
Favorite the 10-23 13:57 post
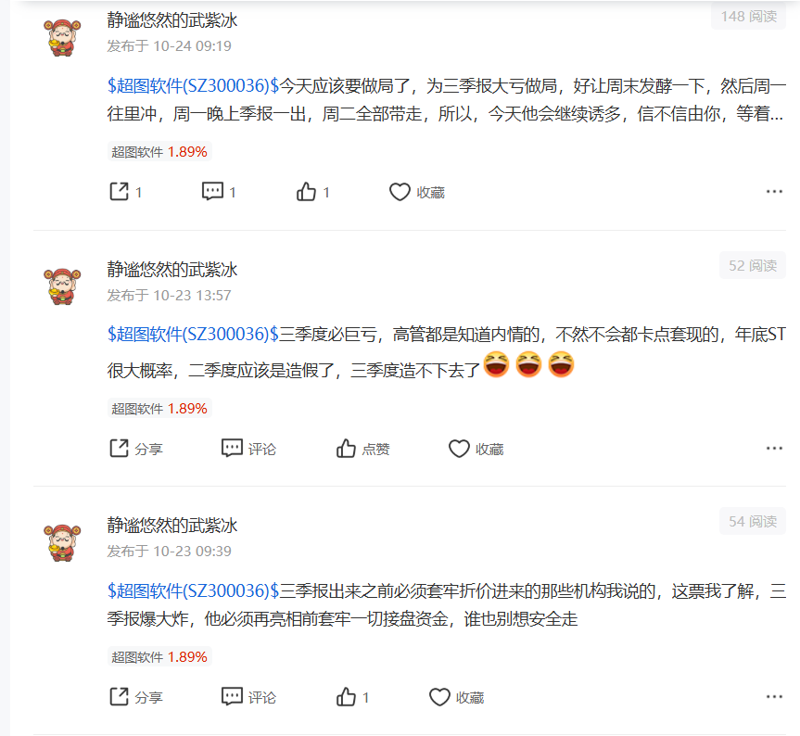(476, 449)
